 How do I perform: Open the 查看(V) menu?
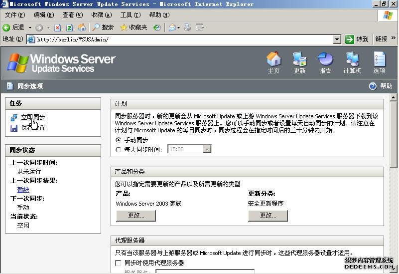[73, 15]
